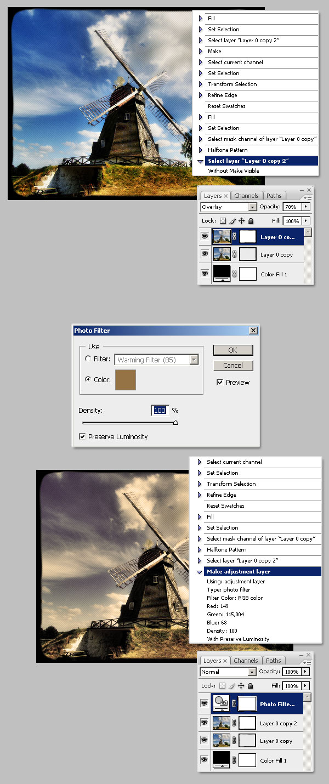Click 'With Preserve Luminosity' detail line

[238, 639]
